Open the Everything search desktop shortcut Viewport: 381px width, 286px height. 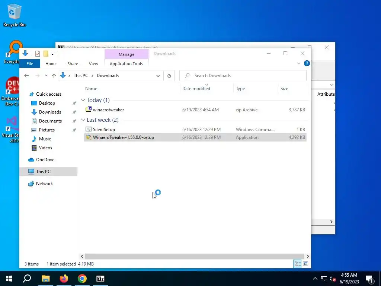point(12,52)
